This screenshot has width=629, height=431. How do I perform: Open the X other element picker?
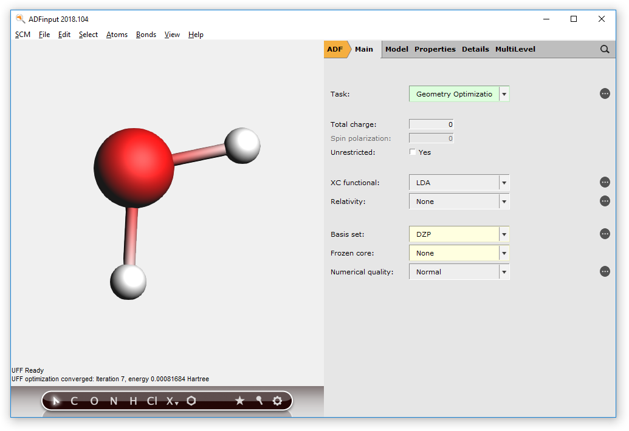[173, 401]
